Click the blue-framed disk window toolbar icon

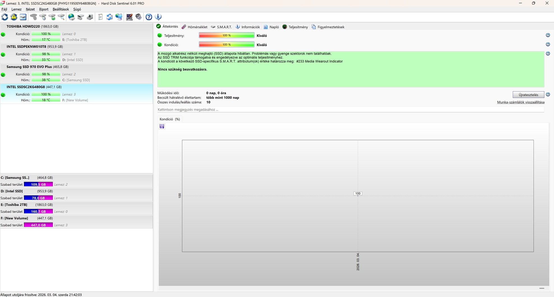pyautogui.click(x=23, y=17)
